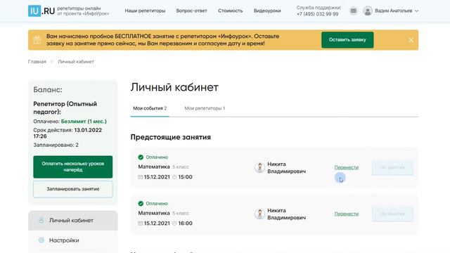Open Стоимость menu item
This screenshot has height=253, width=450.
pyautogui.click(x=230, y=11)
